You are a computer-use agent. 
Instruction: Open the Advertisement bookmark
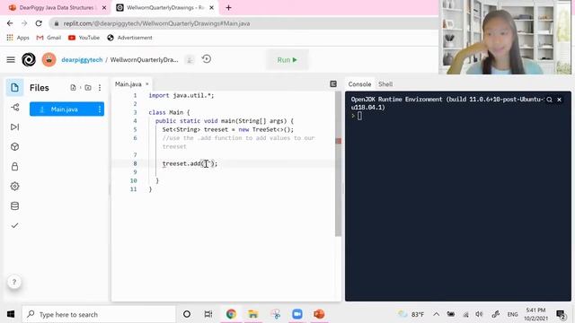(x=129, y=38)
